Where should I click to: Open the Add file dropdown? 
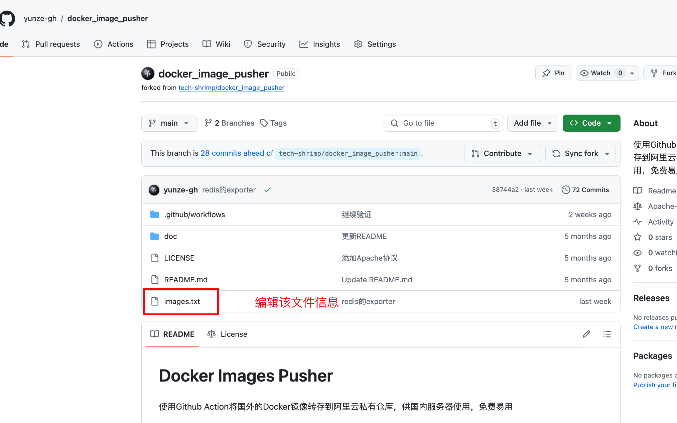pos(533,123)
